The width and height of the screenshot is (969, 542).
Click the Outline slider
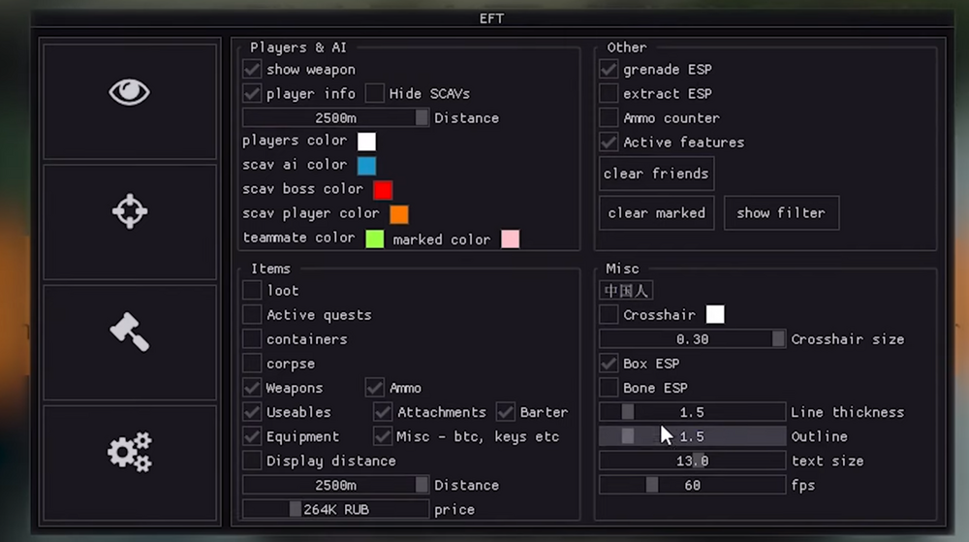(692, 436)
